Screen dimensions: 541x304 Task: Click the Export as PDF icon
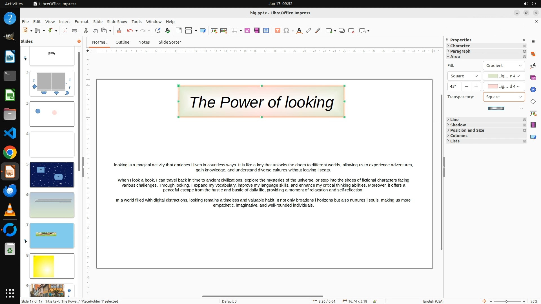(x=65, y=31)
